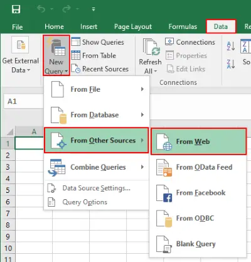This screenshot has height=262, width=251.
Task: Choose From Table command
Action: 99,55
